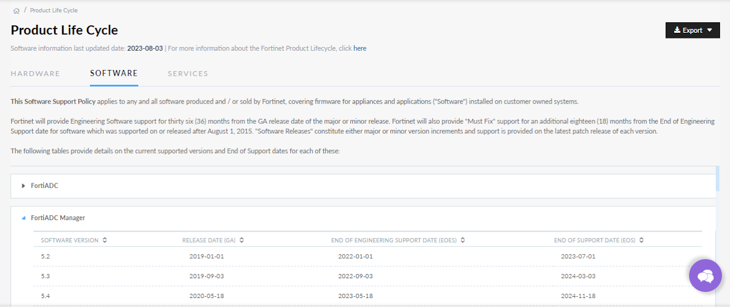Click the Export button
730x308 pixels.
693,30
